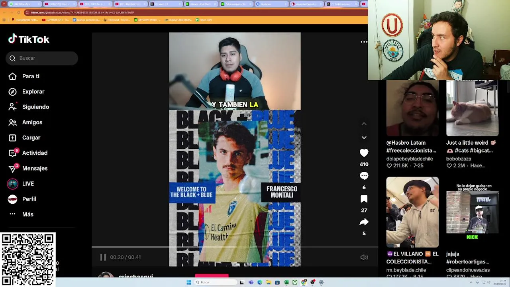
Task: Like the video with the heart icon
Action: pyautogui.click(x=364, y=153)
